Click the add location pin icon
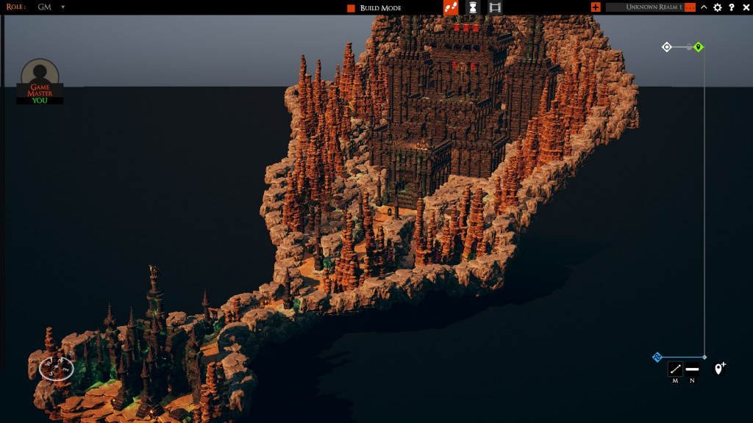 tap(719, 368)
